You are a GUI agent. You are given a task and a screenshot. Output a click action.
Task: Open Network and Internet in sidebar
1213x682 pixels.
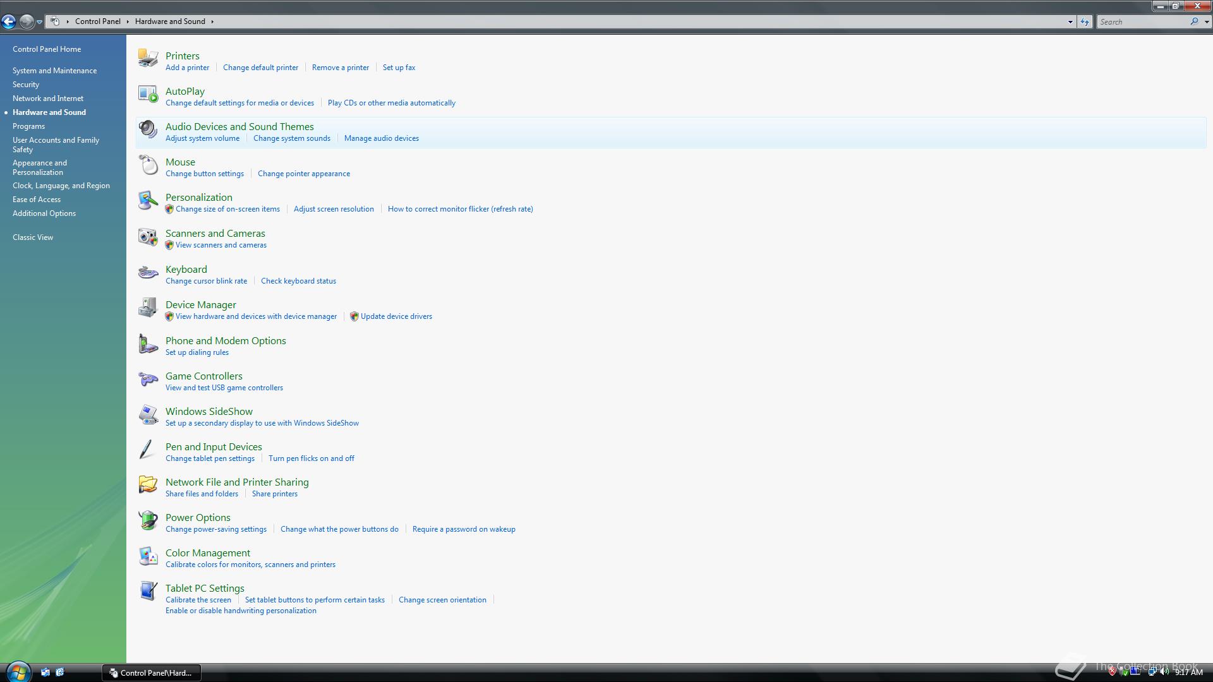pos(48,99)
